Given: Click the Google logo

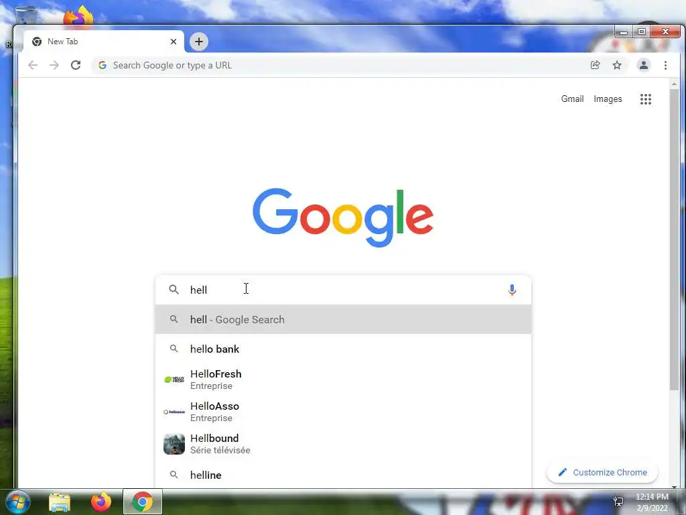Looking at the screenshot, I should (343, 218).
